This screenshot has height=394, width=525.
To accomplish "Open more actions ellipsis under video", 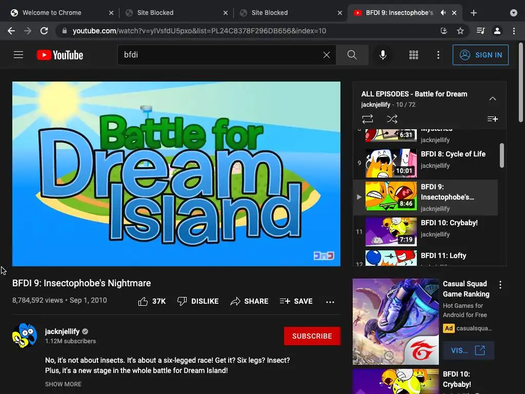I will click(330, 302).
